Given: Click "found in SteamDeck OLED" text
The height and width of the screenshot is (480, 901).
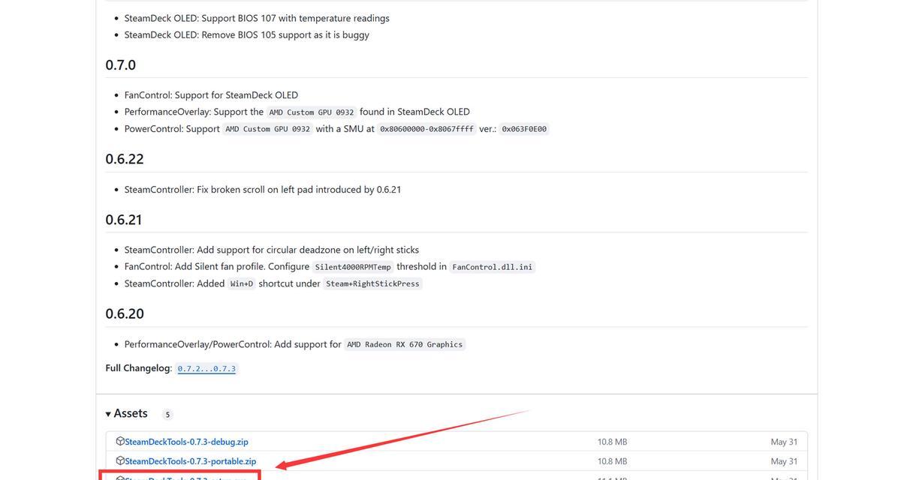Looking at the screenshot, I should click(414, 112).
